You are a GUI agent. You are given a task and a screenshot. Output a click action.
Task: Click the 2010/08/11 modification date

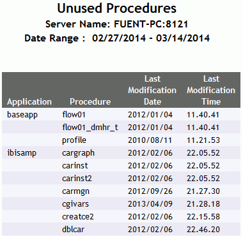(150, 140)
